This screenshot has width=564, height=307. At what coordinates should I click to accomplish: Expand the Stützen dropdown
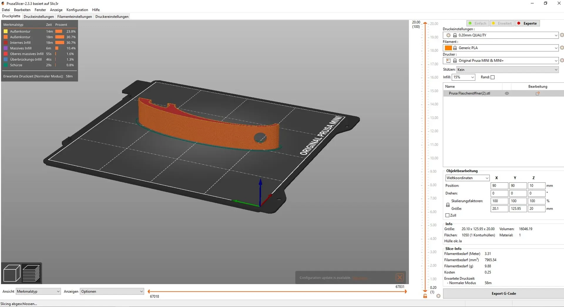click(x=507, y=70)
